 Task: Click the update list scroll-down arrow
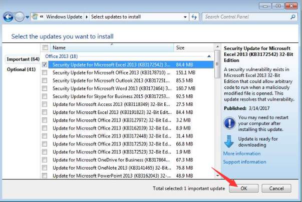(x=217, y=175)
